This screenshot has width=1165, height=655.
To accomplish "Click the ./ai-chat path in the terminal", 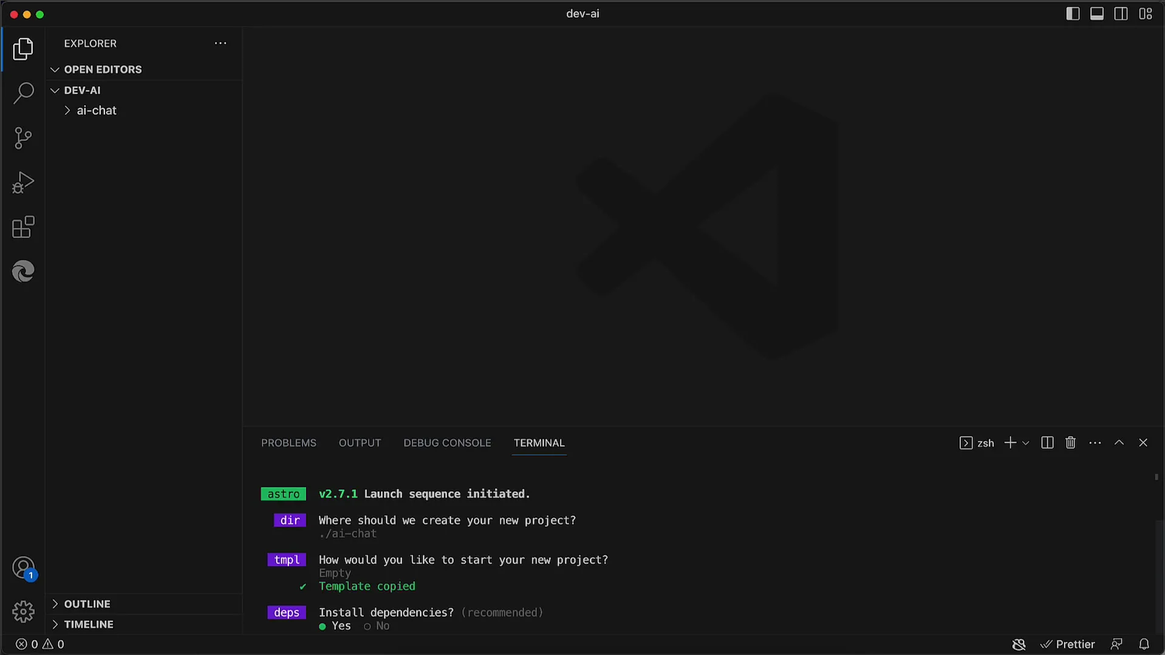I will click(347, 533).
